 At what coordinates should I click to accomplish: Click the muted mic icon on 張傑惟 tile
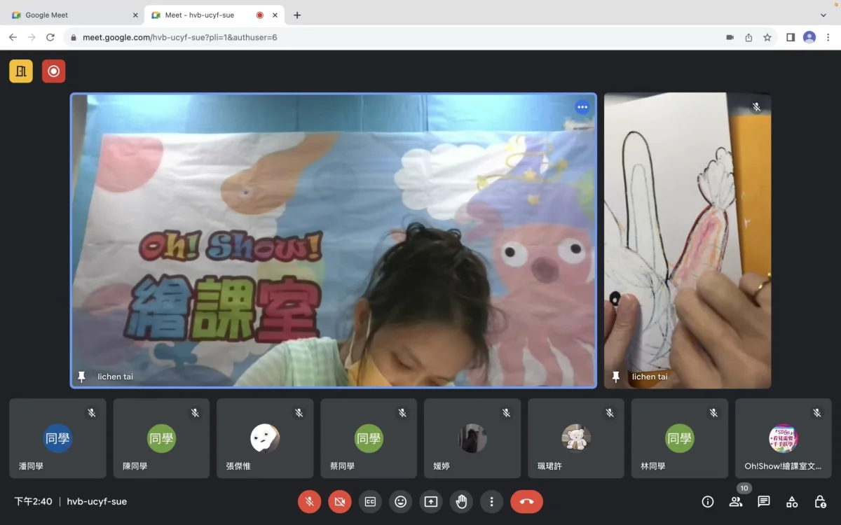[299, 413]
